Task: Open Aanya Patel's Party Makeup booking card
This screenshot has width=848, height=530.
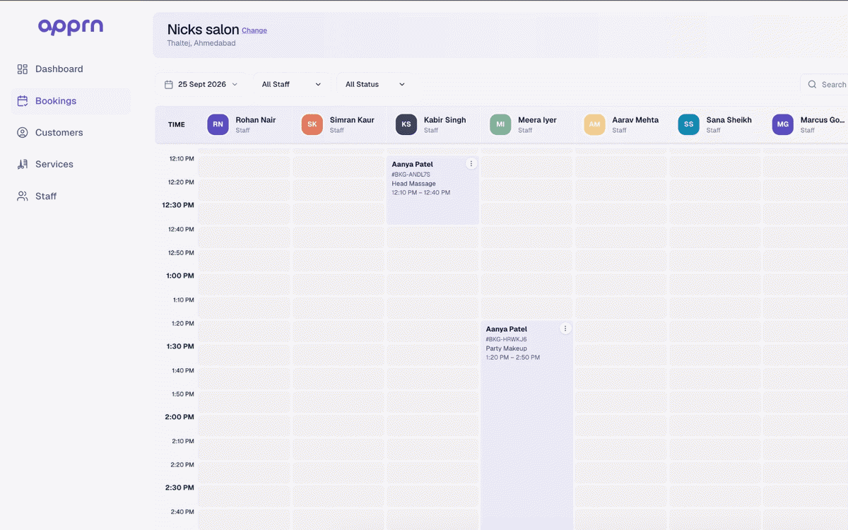Action: [526, 425]
